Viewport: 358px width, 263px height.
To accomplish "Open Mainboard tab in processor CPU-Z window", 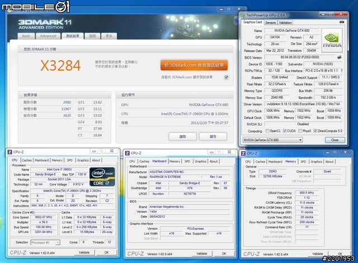I will coord(41,160).
